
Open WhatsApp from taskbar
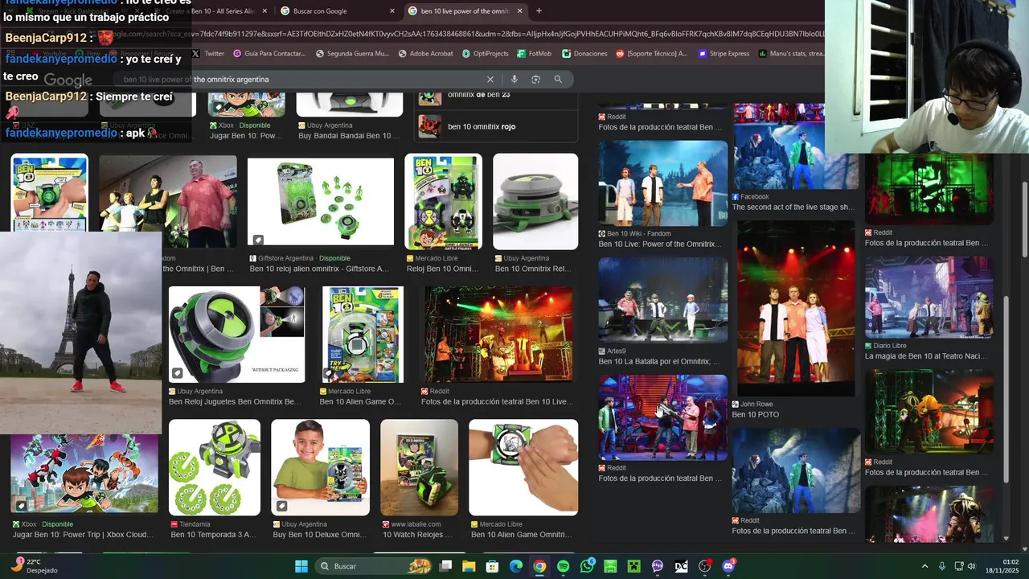point(587,566)
